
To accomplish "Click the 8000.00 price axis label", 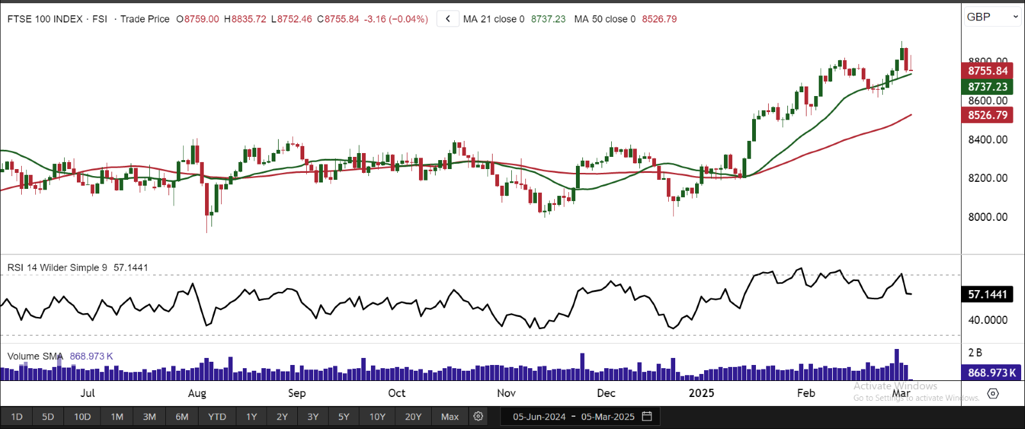I will pyautogui.click(x=988, y=217).
